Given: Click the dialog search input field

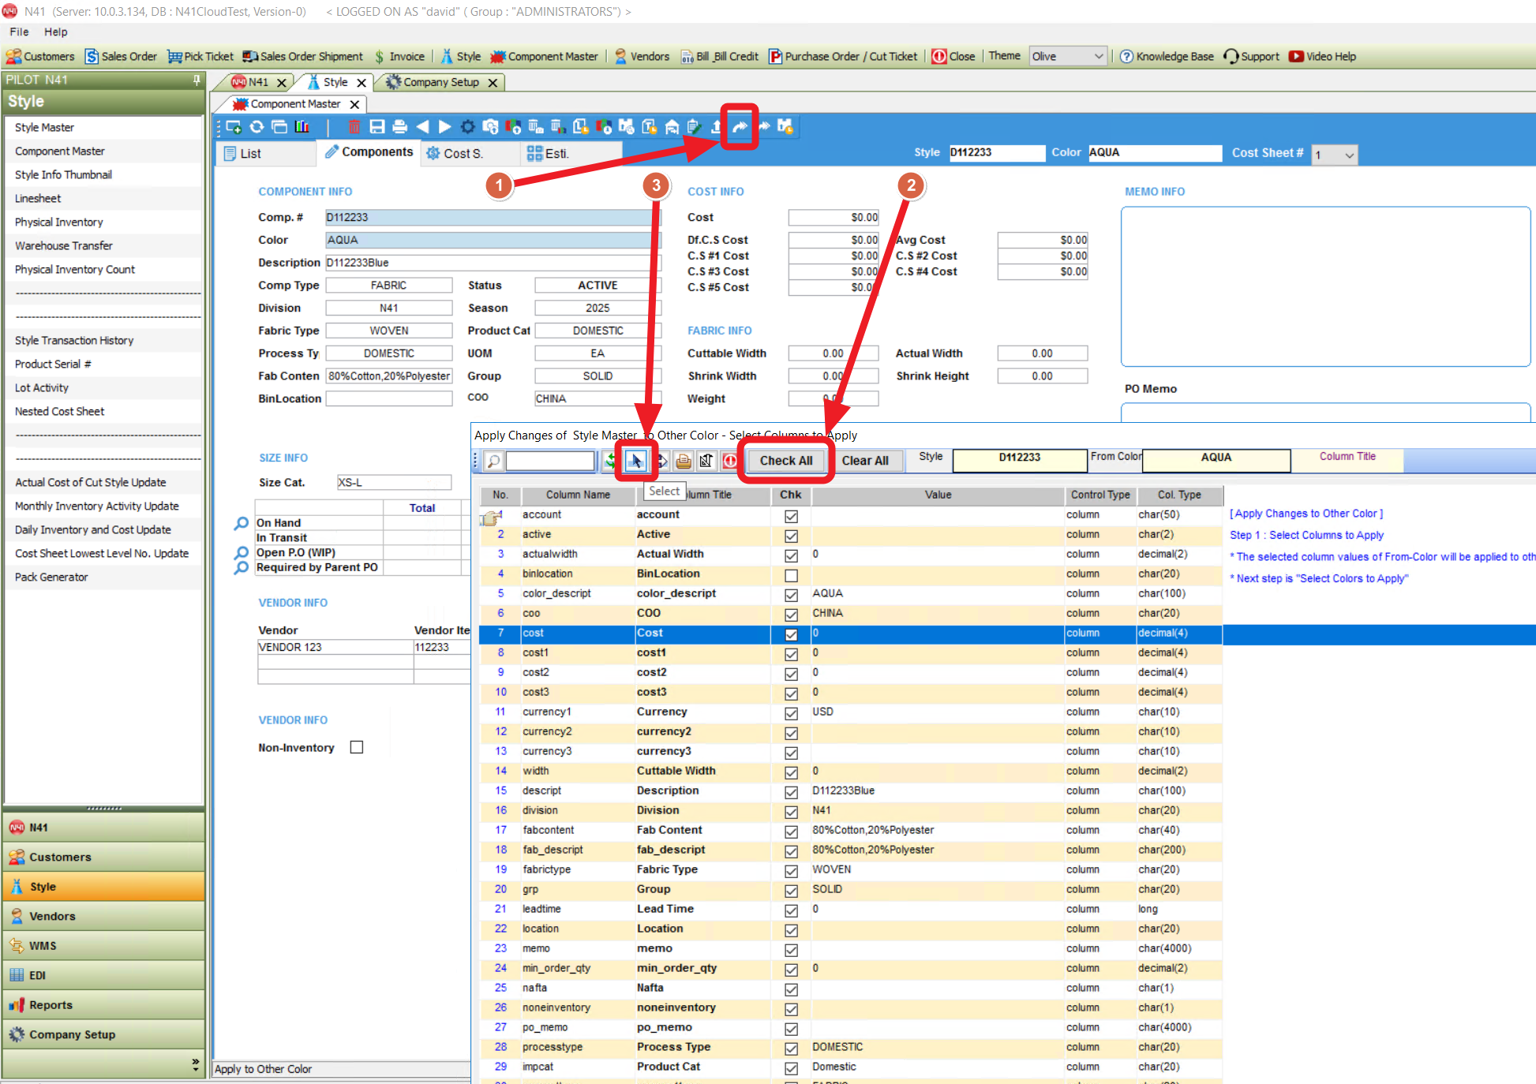Looking at the screenshot, I should [549, 461].
